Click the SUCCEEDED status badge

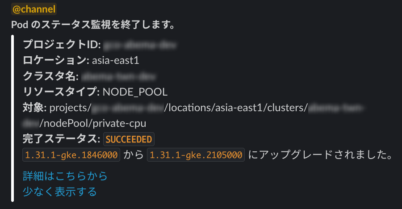coord(129,139)
